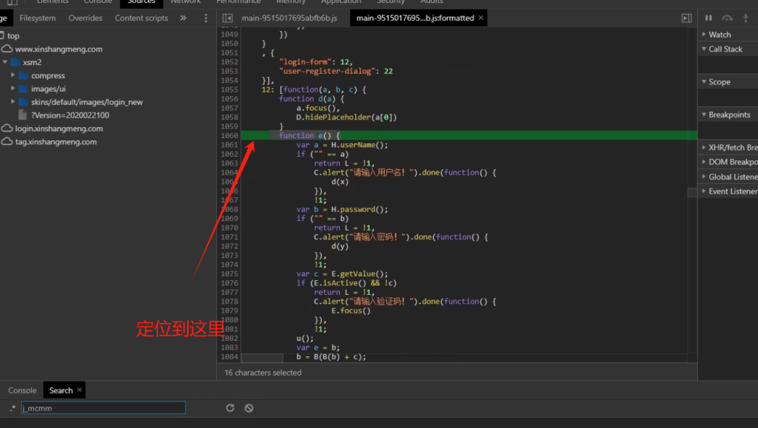Click the compress folder icon
The height and width of the screenshot is (428, 758).
click(24, 75)
